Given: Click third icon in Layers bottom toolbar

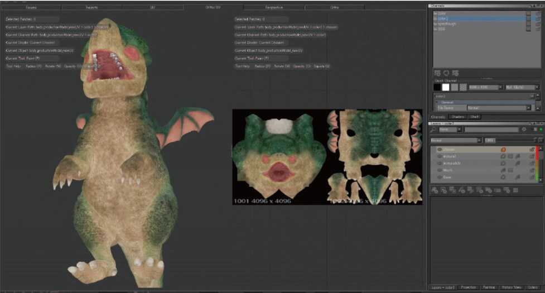Looking at the screenshot, I should pyautogui.click(x=452, y=190).
